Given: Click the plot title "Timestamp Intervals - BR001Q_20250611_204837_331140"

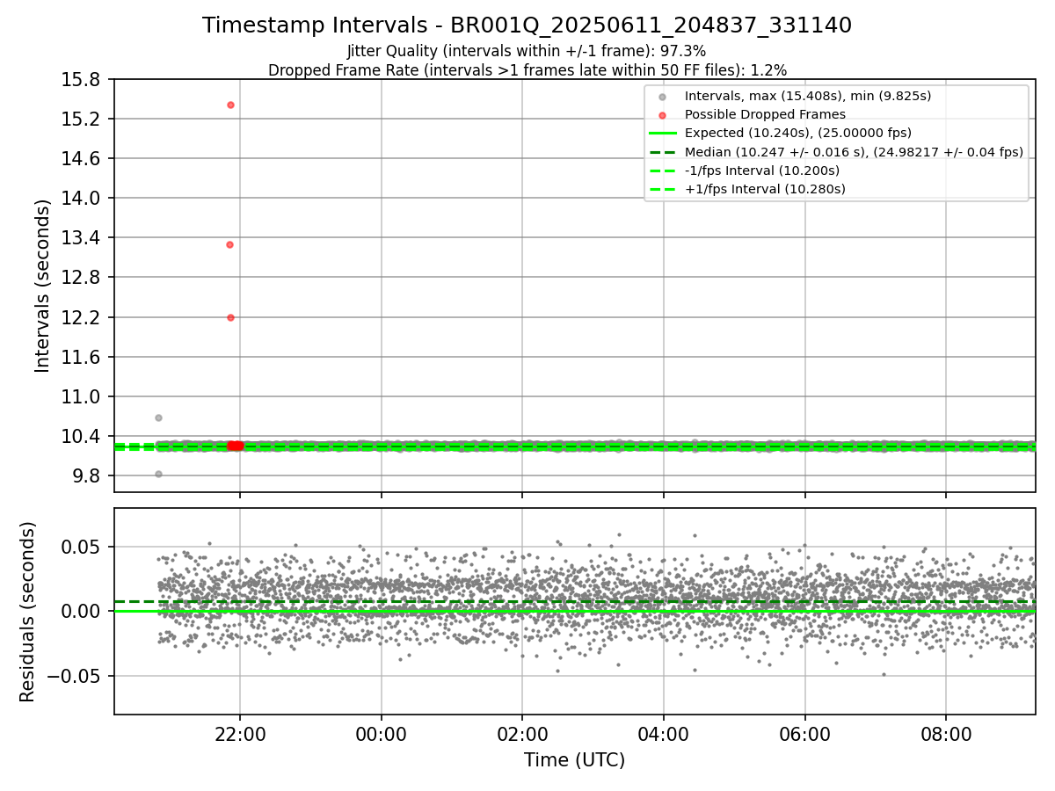Looking at the screenshot, I should (527, 25).
